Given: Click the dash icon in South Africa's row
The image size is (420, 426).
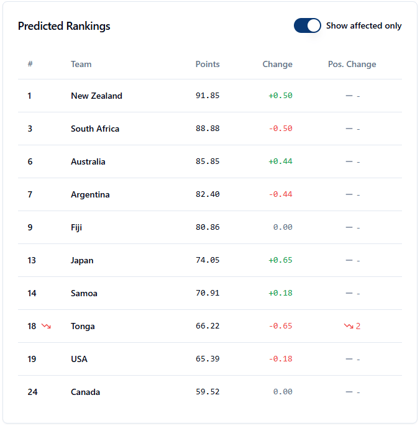Looking at the screenshot, I should pos(349,129).
